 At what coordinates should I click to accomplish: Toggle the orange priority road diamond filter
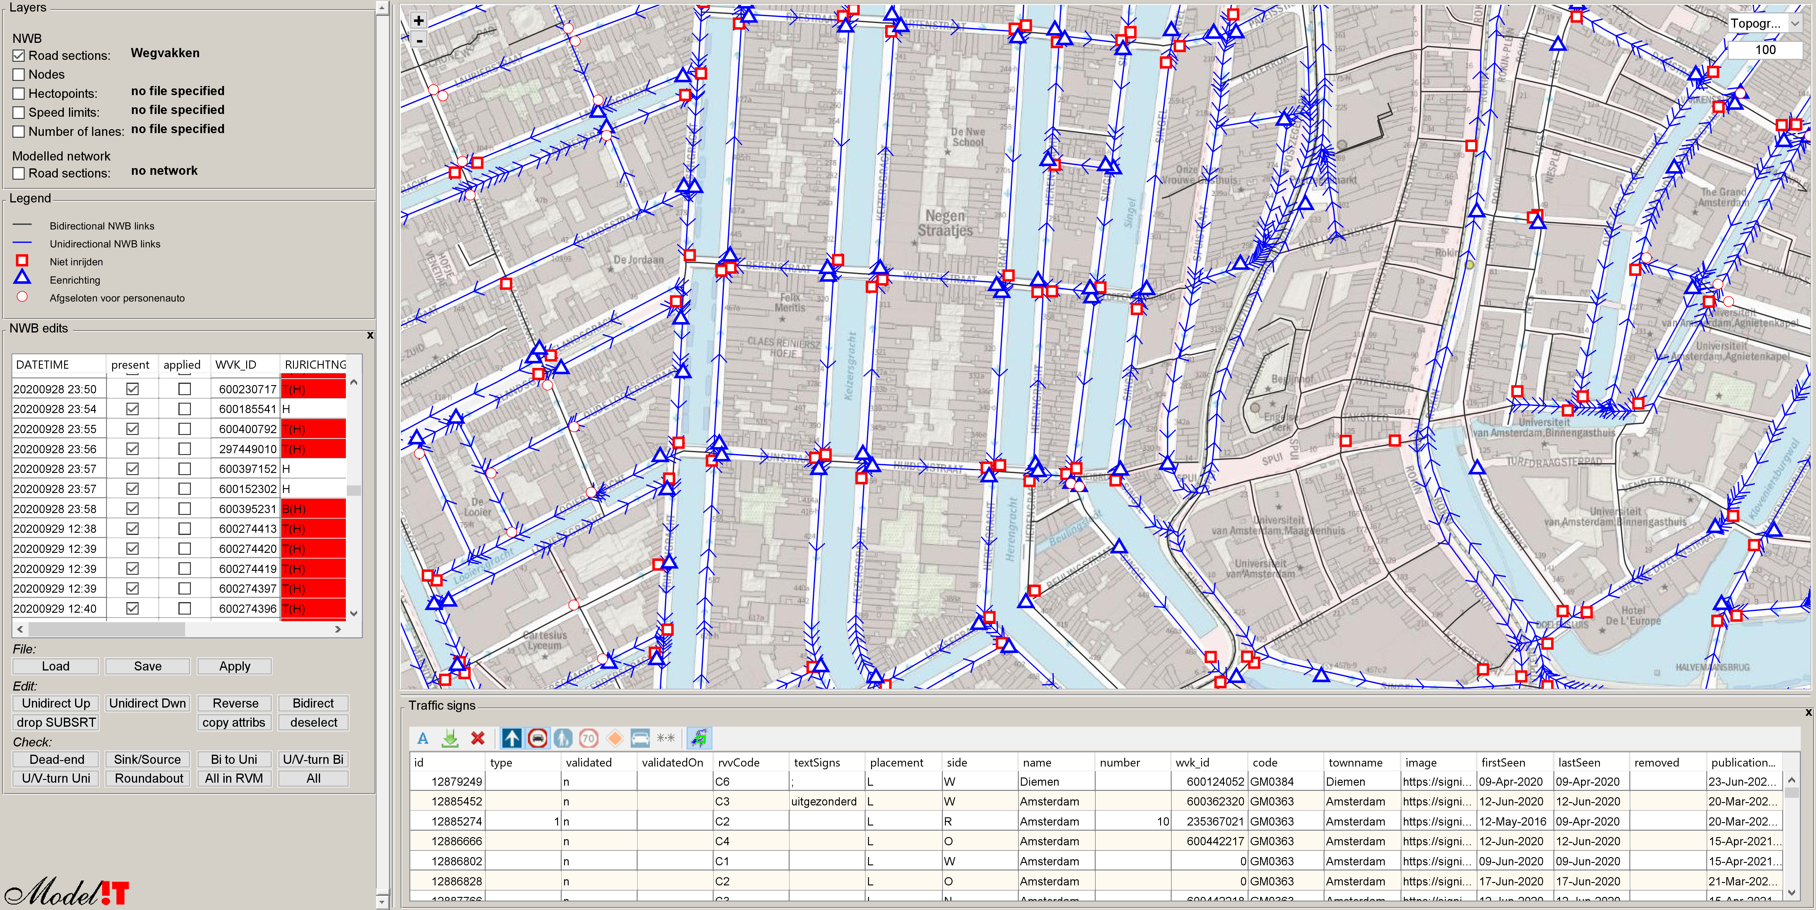point(615,738)
